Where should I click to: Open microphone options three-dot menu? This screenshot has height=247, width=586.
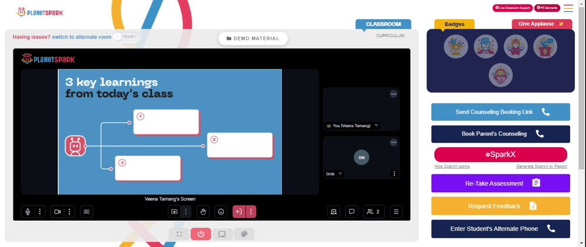coord(40,211)
